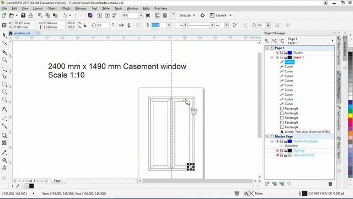Click the outline color black swatch in status bar
This screenshot has height=199, width=353.
[x=304, y=193]
